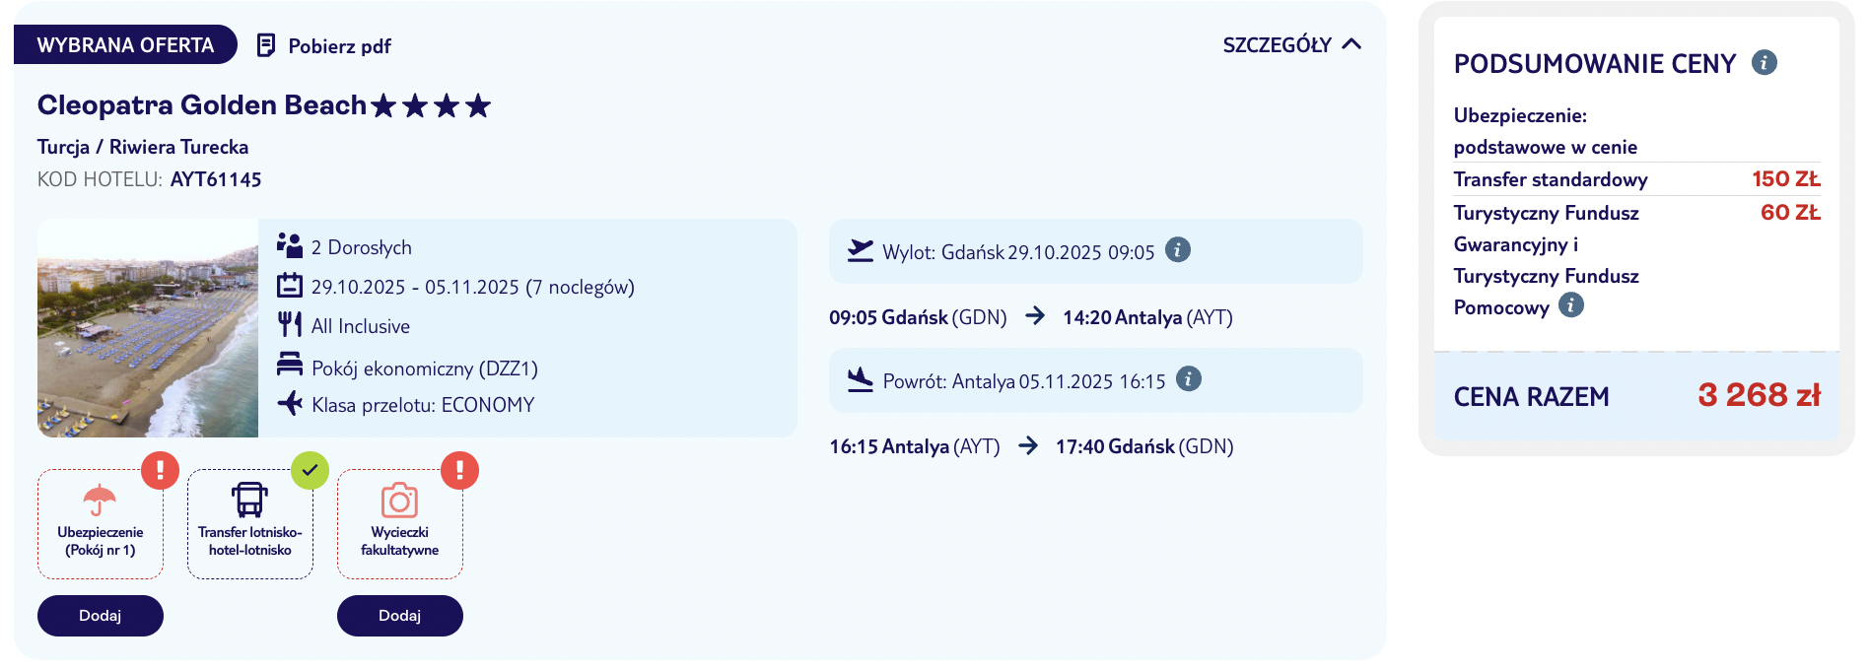Click the umbrella insurance icon

tap(100, 500)
